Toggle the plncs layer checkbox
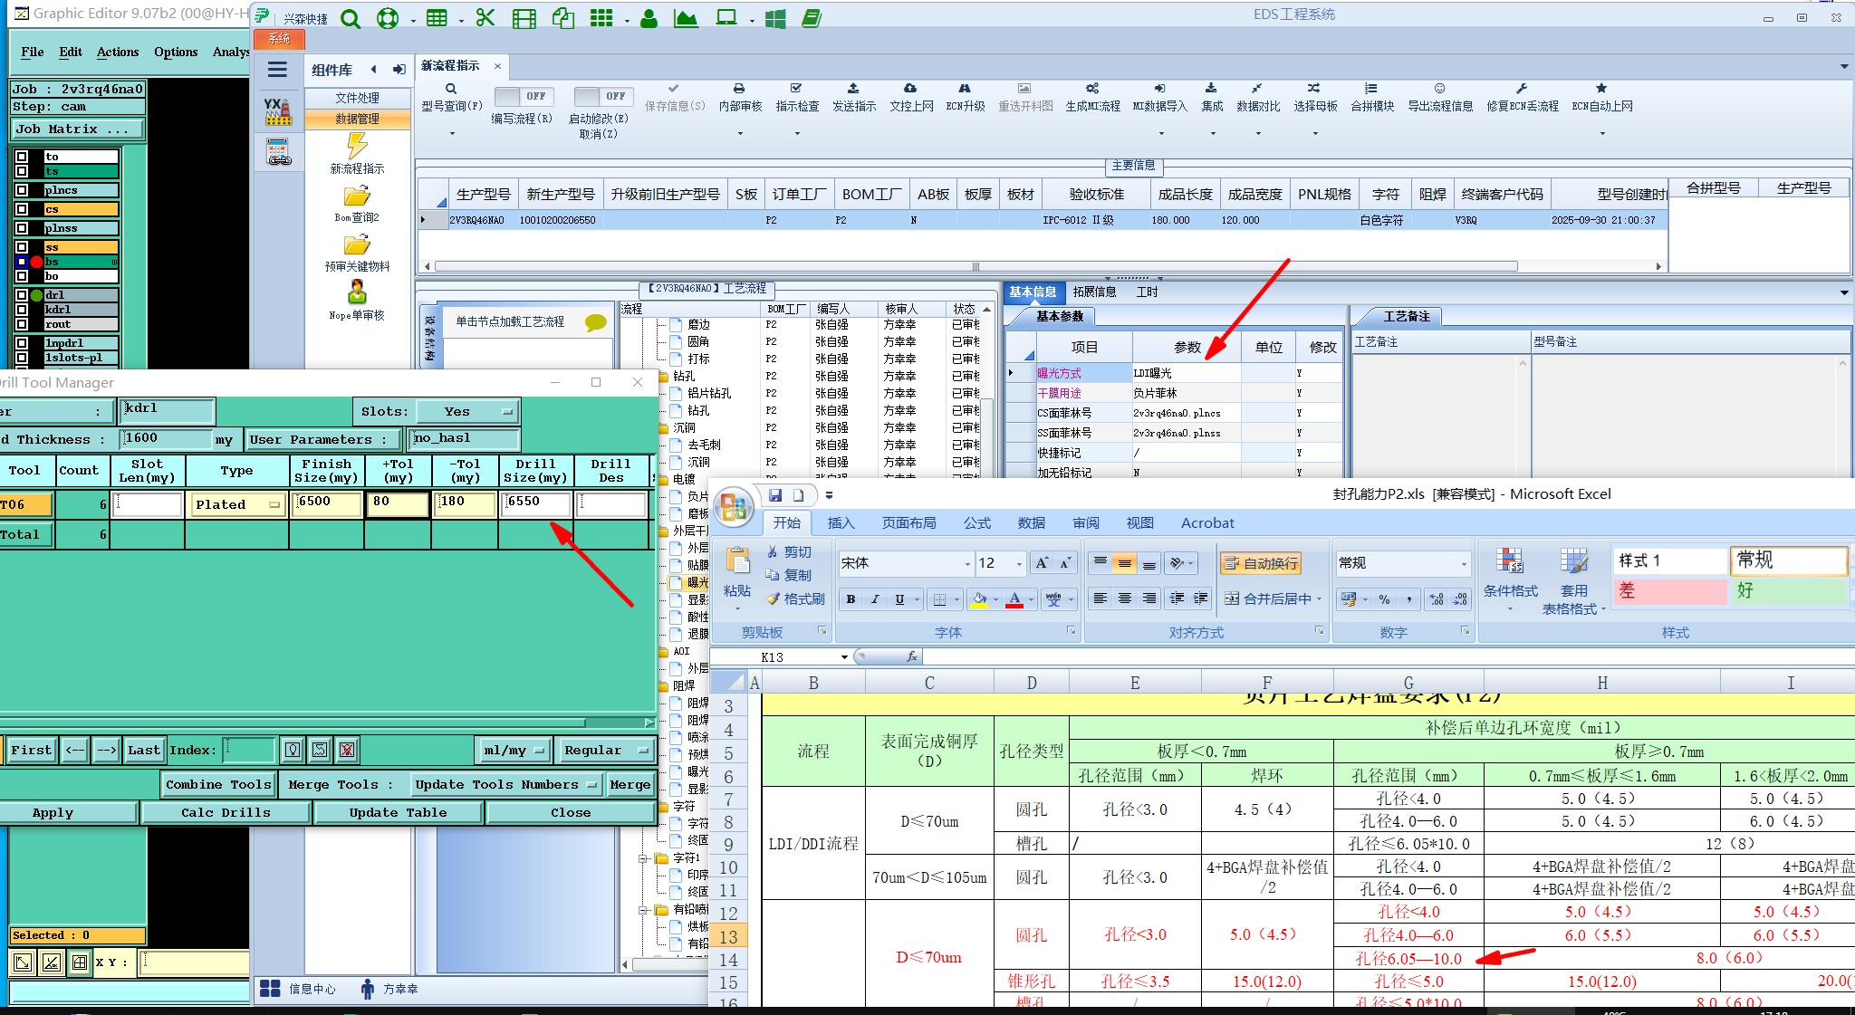The image size is (1855, 1015). point(22,190)
